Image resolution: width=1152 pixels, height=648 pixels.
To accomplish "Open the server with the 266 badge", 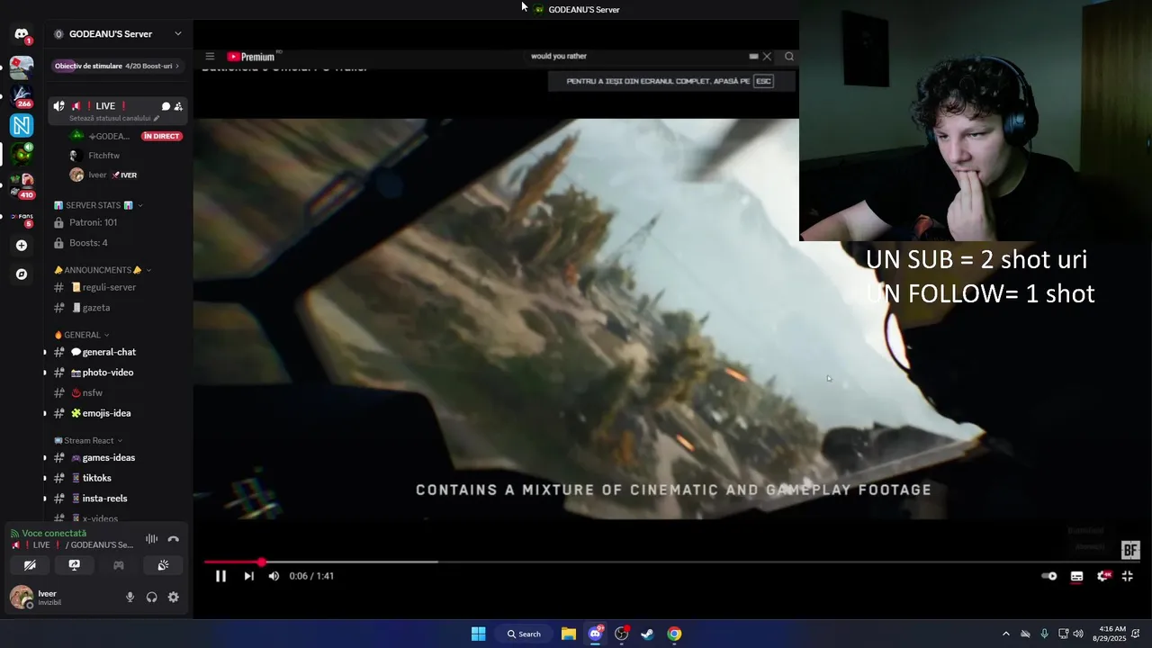I will [x=22, y=94].
